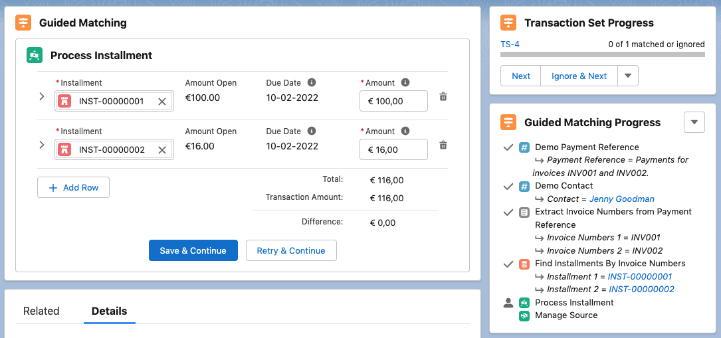This screenshot has height=338, width=721.
Task: Select the Details tab
Action: pos(109,311)
